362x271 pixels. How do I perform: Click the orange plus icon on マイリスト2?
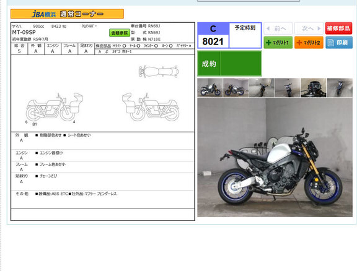coord(299,43)
